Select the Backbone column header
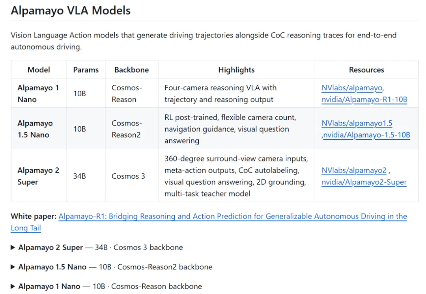 (x=131, y=69)
